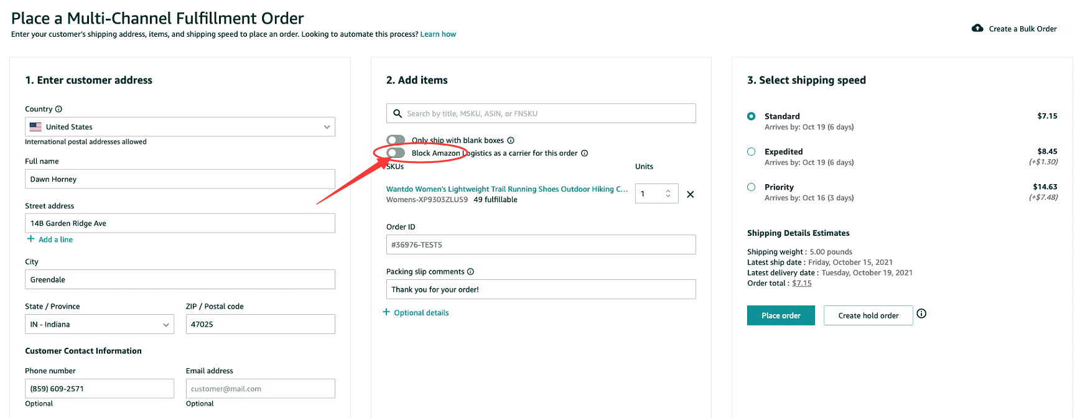1080x418 pixels.
Task: Click the Latest delivery date text
Action: [830, 273]
